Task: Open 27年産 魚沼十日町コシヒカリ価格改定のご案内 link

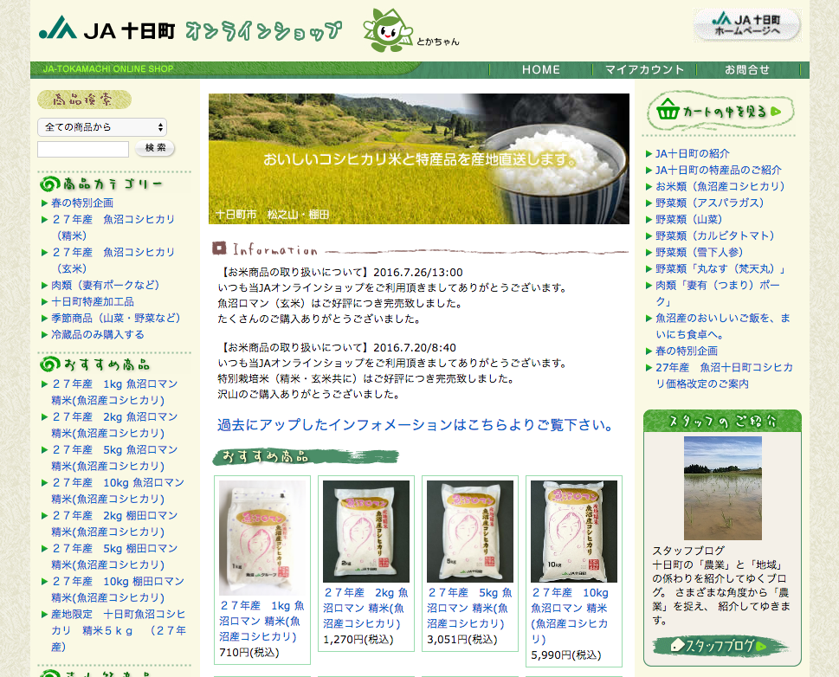Action: pos(724,376)
